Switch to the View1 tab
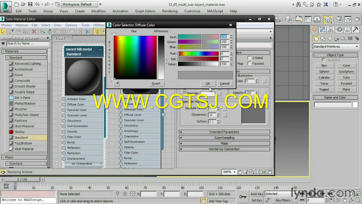The image size is (362, 204). tap(60, 38)
